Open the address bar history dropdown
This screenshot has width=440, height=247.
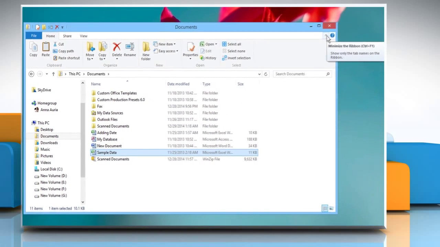point(260,74)
